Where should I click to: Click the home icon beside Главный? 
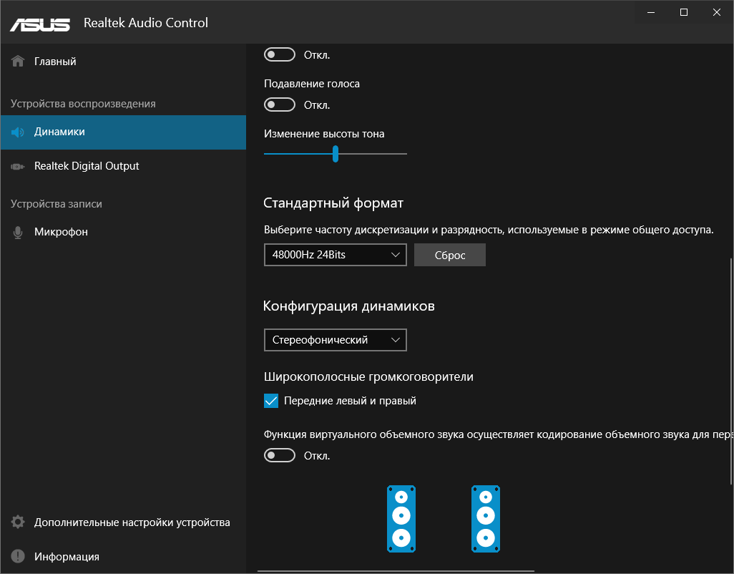click(x=19, y=62)
